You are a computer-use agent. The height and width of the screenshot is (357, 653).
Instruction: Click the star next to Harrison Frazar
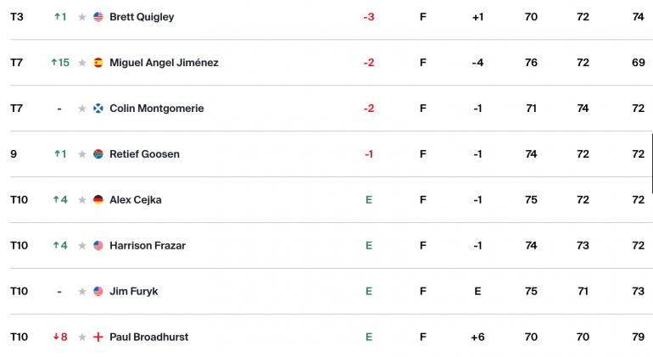point(82,246)
